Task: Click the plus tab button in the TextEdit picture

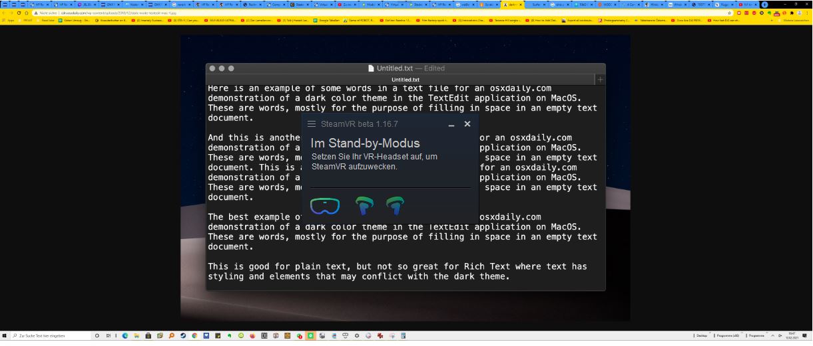Action: click(x=600, y=80)
